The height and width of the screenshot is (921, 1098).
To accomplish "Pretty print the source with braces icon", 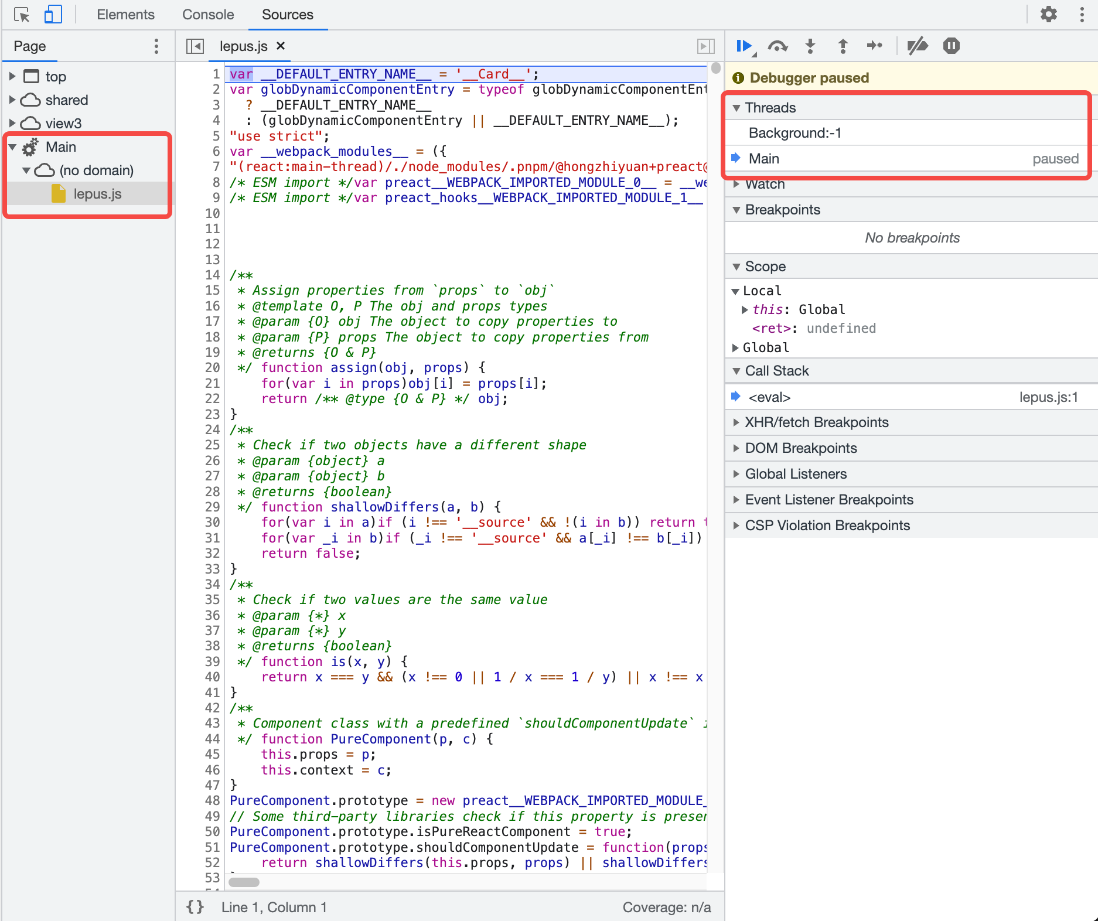I will click(195, 907).
